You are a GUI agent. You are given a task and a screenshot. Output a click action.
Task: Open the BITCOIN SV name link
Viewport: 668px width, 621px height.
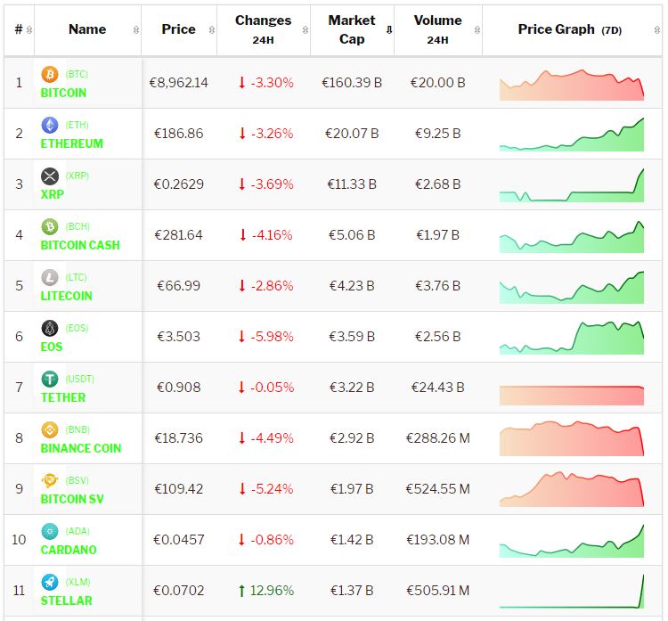click(72, 499)
